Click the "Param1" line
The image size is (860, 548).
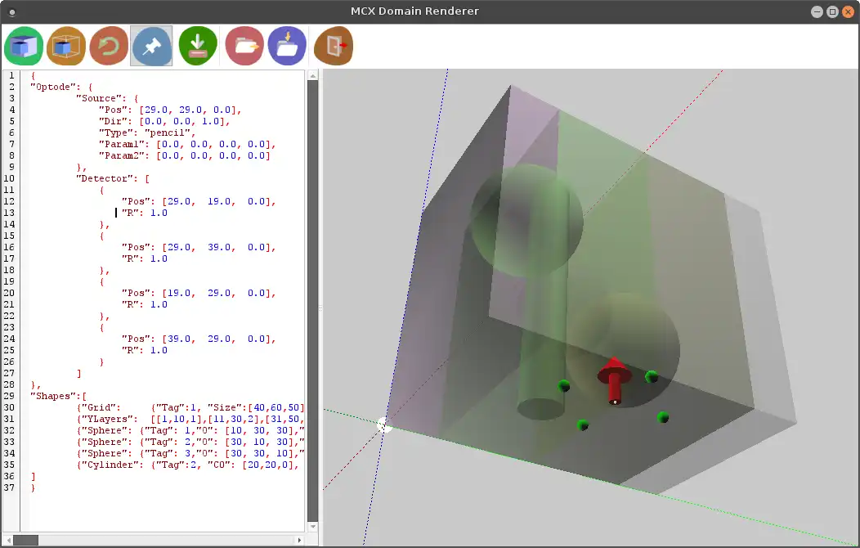coord(187,144)
